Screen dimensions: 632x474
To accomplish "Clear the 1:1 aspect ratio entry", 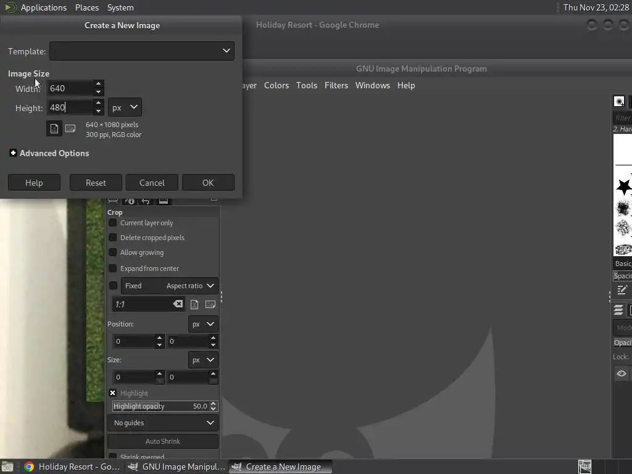I will [x=178, y=304].
